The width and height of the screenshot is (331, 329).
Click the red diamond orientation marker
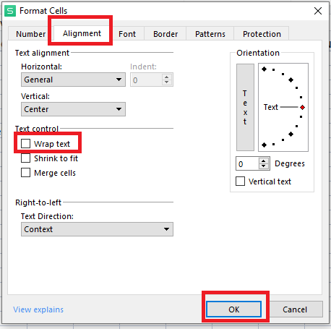[x=303, y=107]
